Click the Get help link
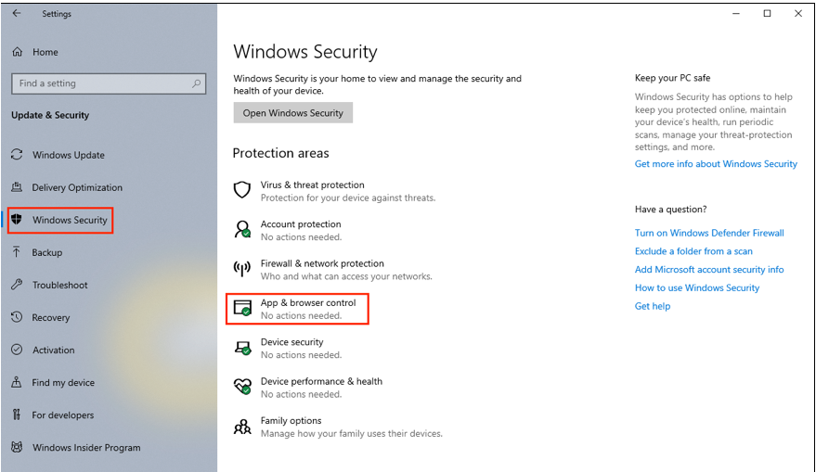This screenshot has width=816, height=472. [652, 306]
